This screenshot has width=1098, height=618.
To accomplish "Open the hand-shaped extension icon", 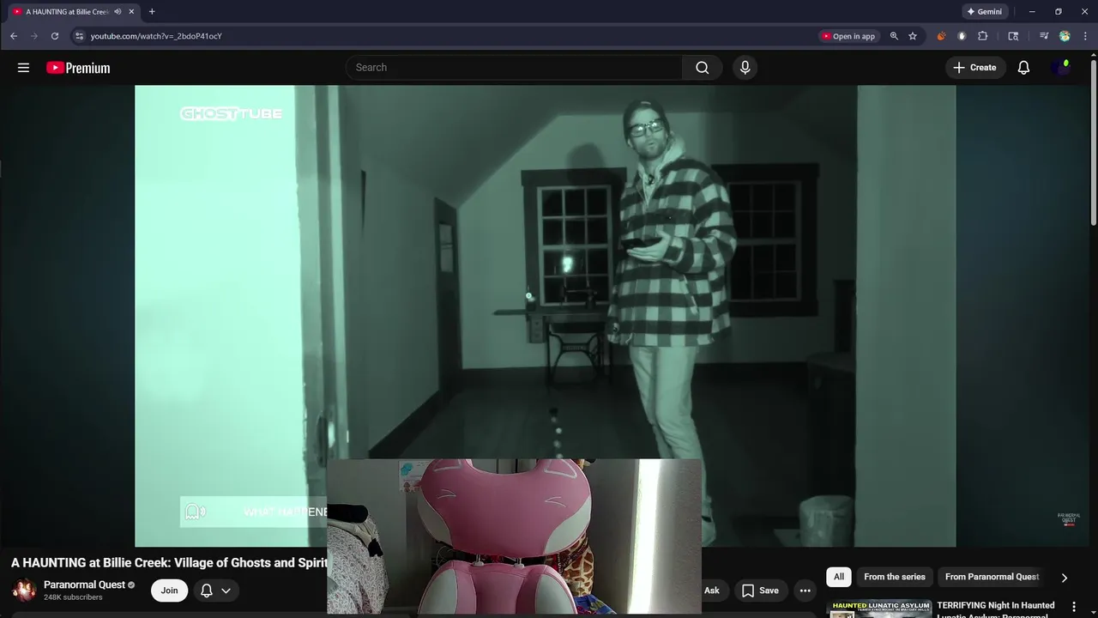I will tap(962, 36).
